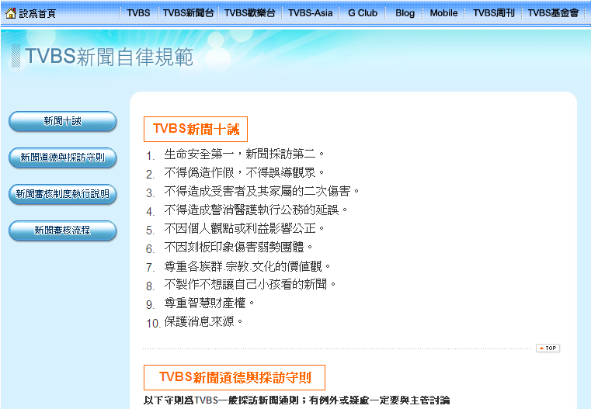591x409 pixels.
Task: Open the TVBS新聞台 nav item
Action: [188, 12]
